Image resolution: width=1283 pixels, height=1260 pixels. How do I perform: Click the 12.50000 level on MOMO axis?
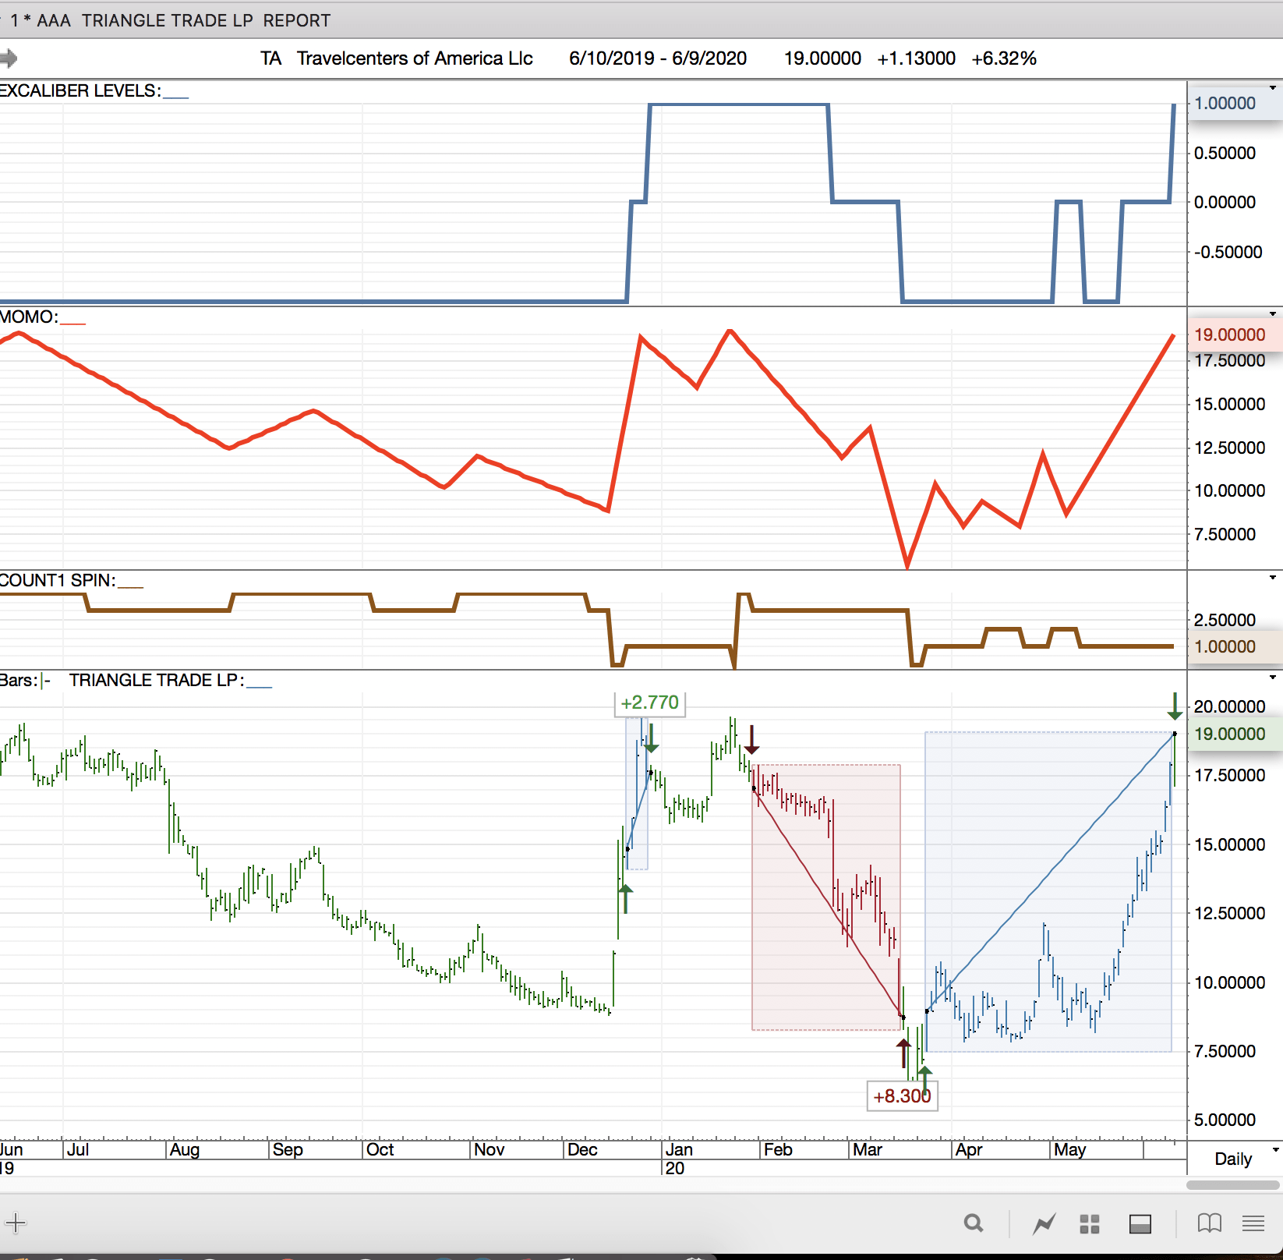pyautogui.click(x=1229, y=448)
